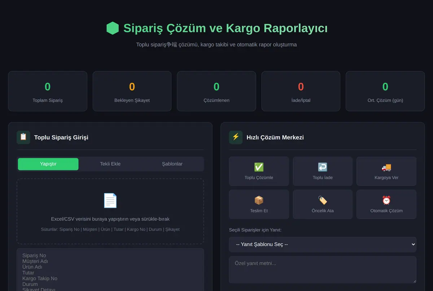Click the document icon in the paste drop zone

click(x=110, y=200)
